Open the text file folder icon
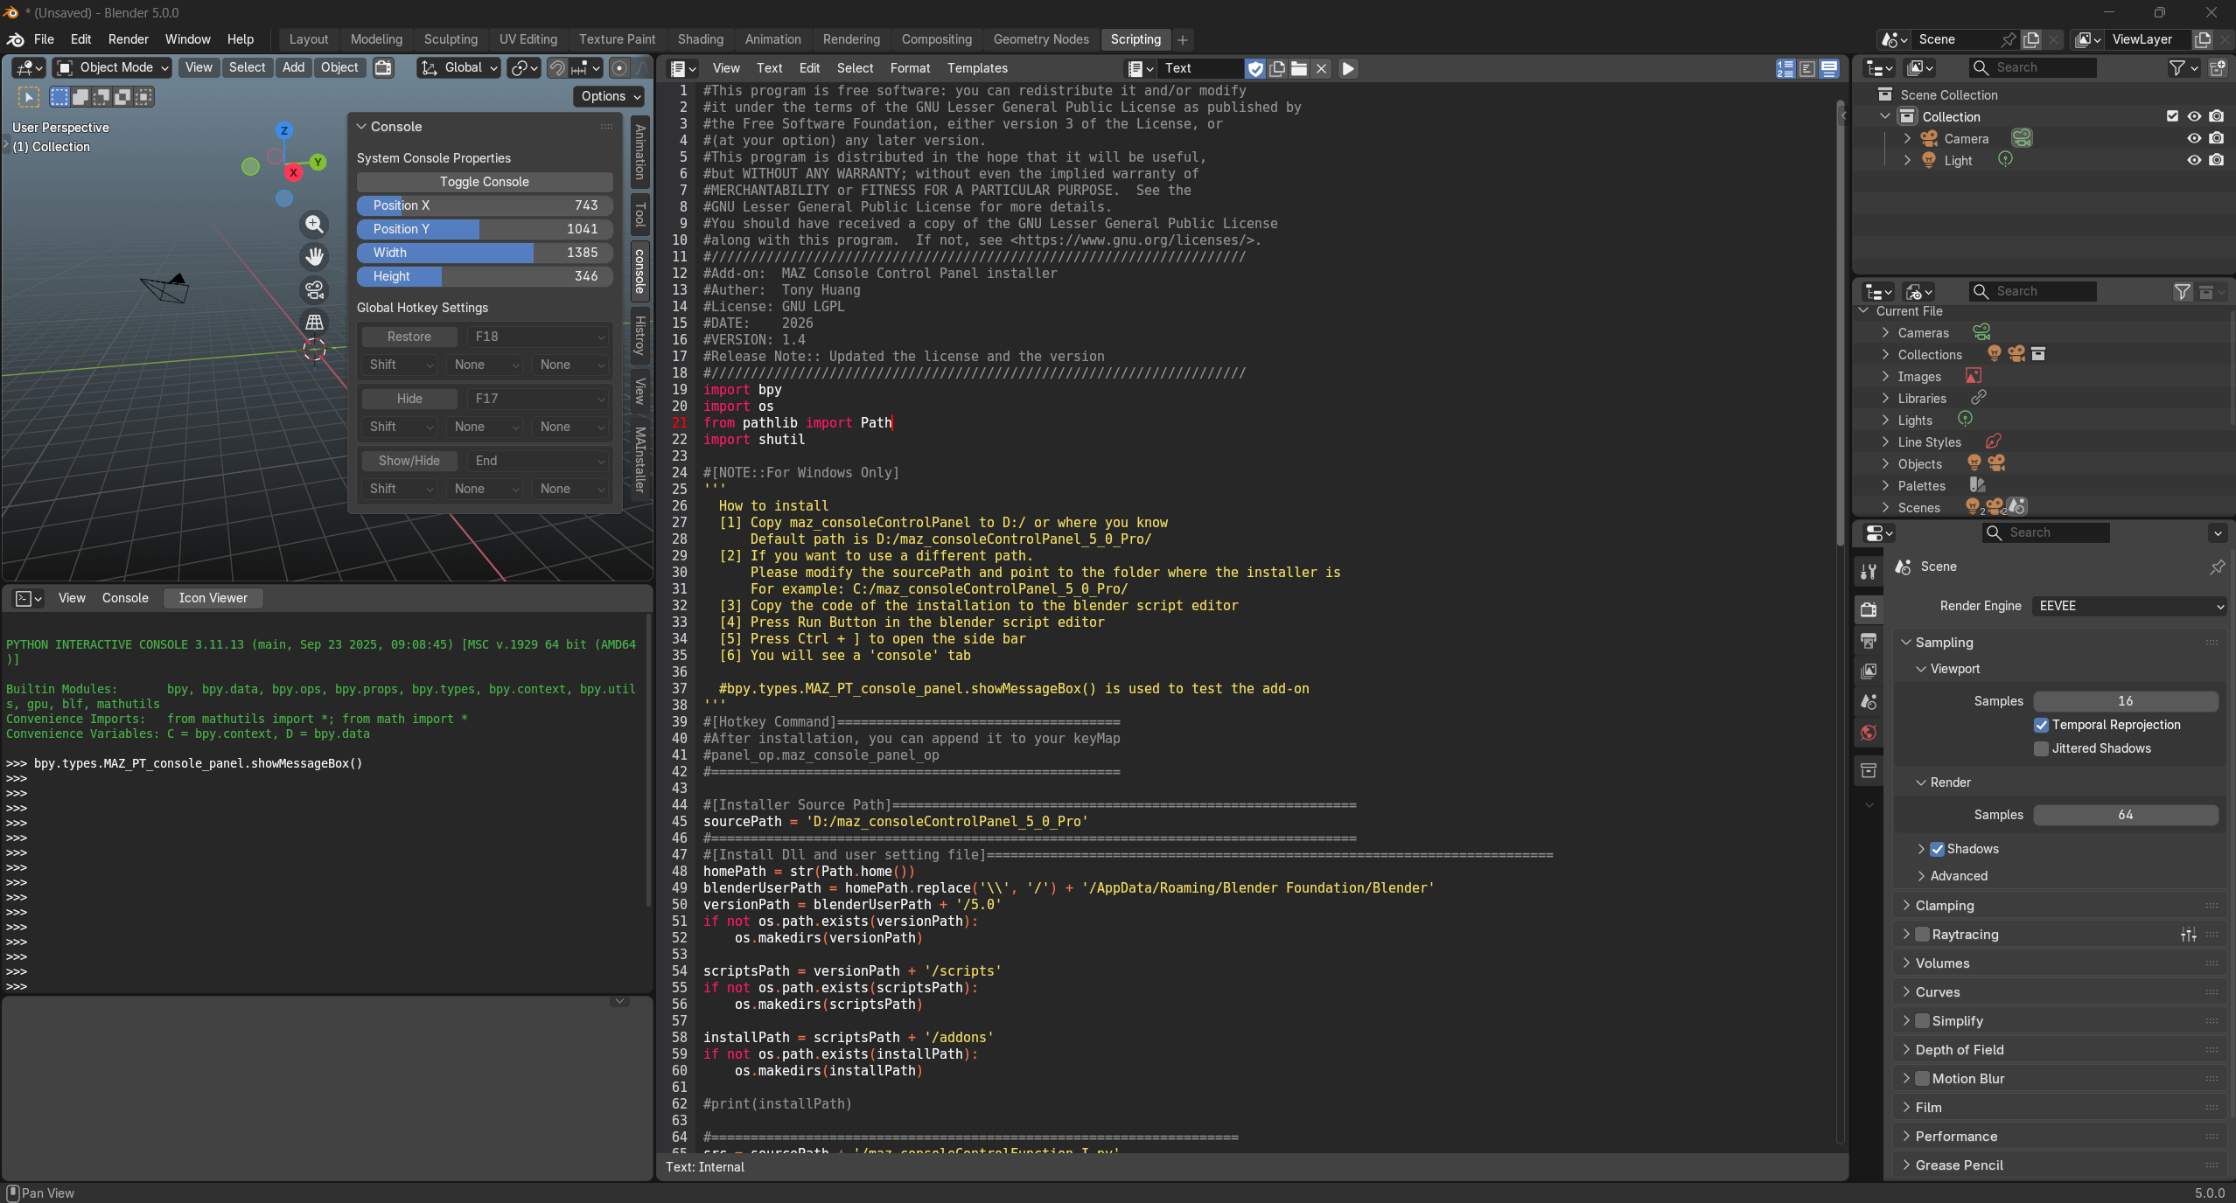 click(x=1299, y=68)
